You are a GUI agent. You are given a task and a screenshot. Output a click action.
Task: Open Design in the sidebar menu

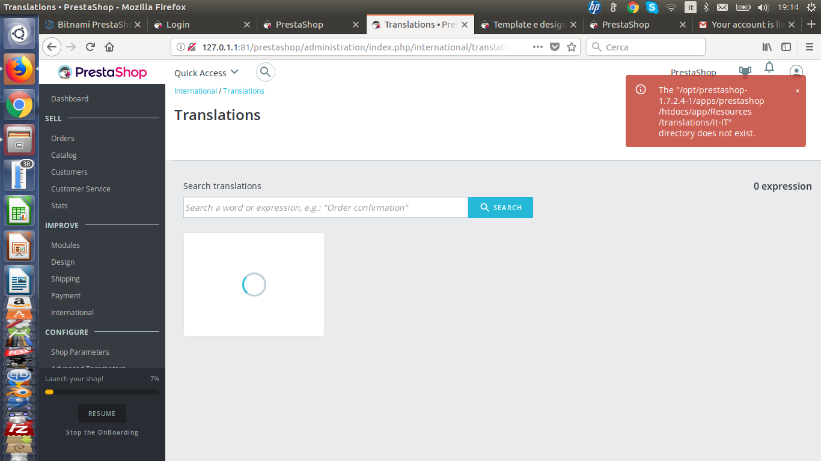(63, 262)
